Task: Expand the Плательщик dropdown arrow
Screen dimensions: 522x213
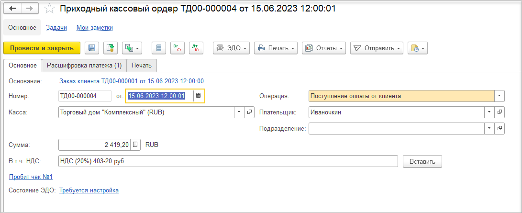Action: click(x=489, y=112)
